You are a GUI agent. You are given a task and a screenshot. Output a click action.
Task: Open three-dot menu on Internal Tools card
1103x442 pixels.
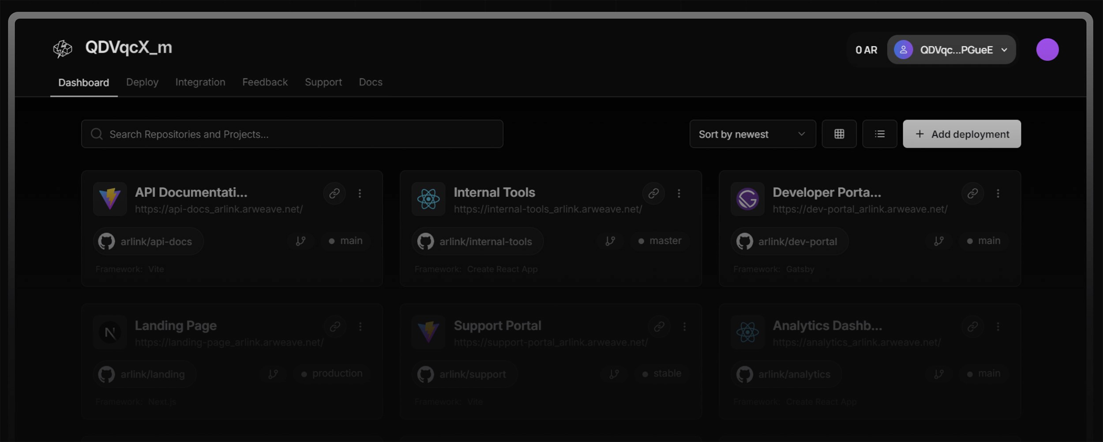(679, 193)
